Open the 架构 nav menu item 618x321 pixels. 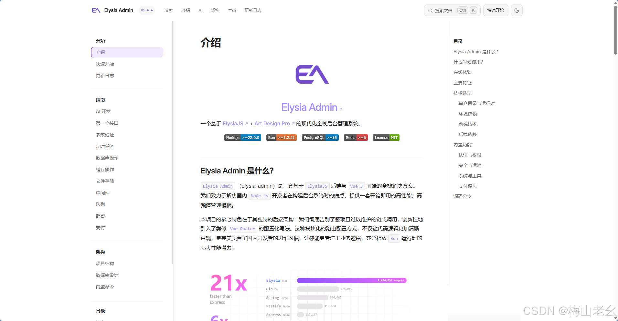(x=215, y=10)
